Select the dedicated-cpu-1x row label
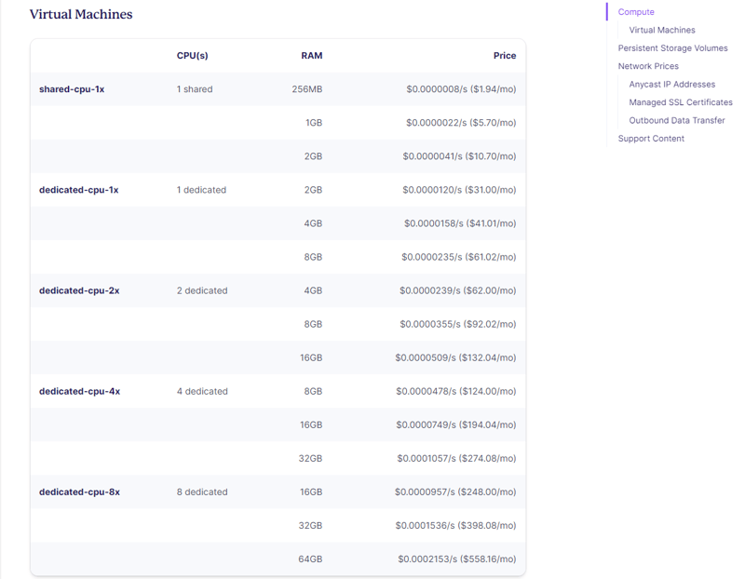This screenshot has height=579, width=745. click(x=78, y=190)
